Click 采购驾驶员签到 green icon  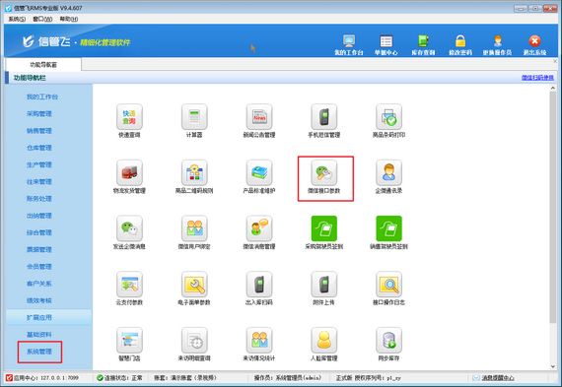324,228
